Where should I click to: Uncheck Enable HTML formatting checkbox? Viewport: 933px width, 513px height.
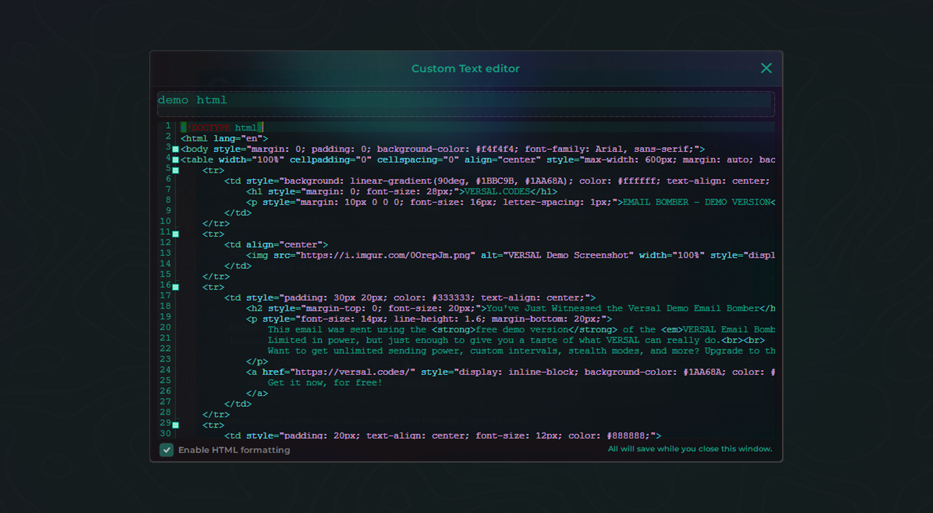pos(166,450)
